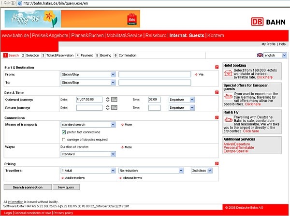
Task: Open help for Connections section
Action: click(217, 117)
